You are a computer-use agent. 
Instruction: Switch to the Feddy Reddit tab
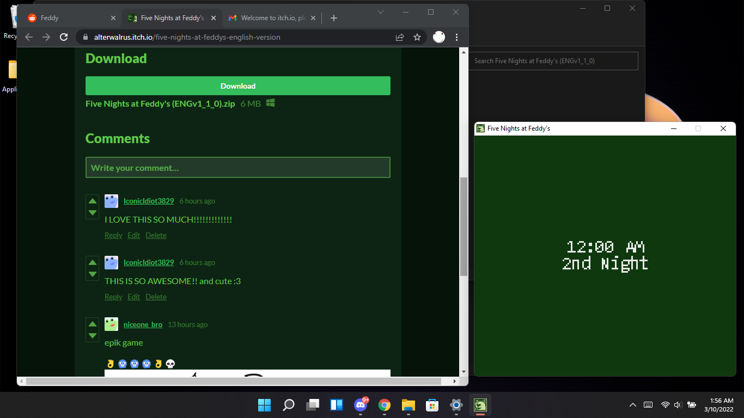[72, 18]
